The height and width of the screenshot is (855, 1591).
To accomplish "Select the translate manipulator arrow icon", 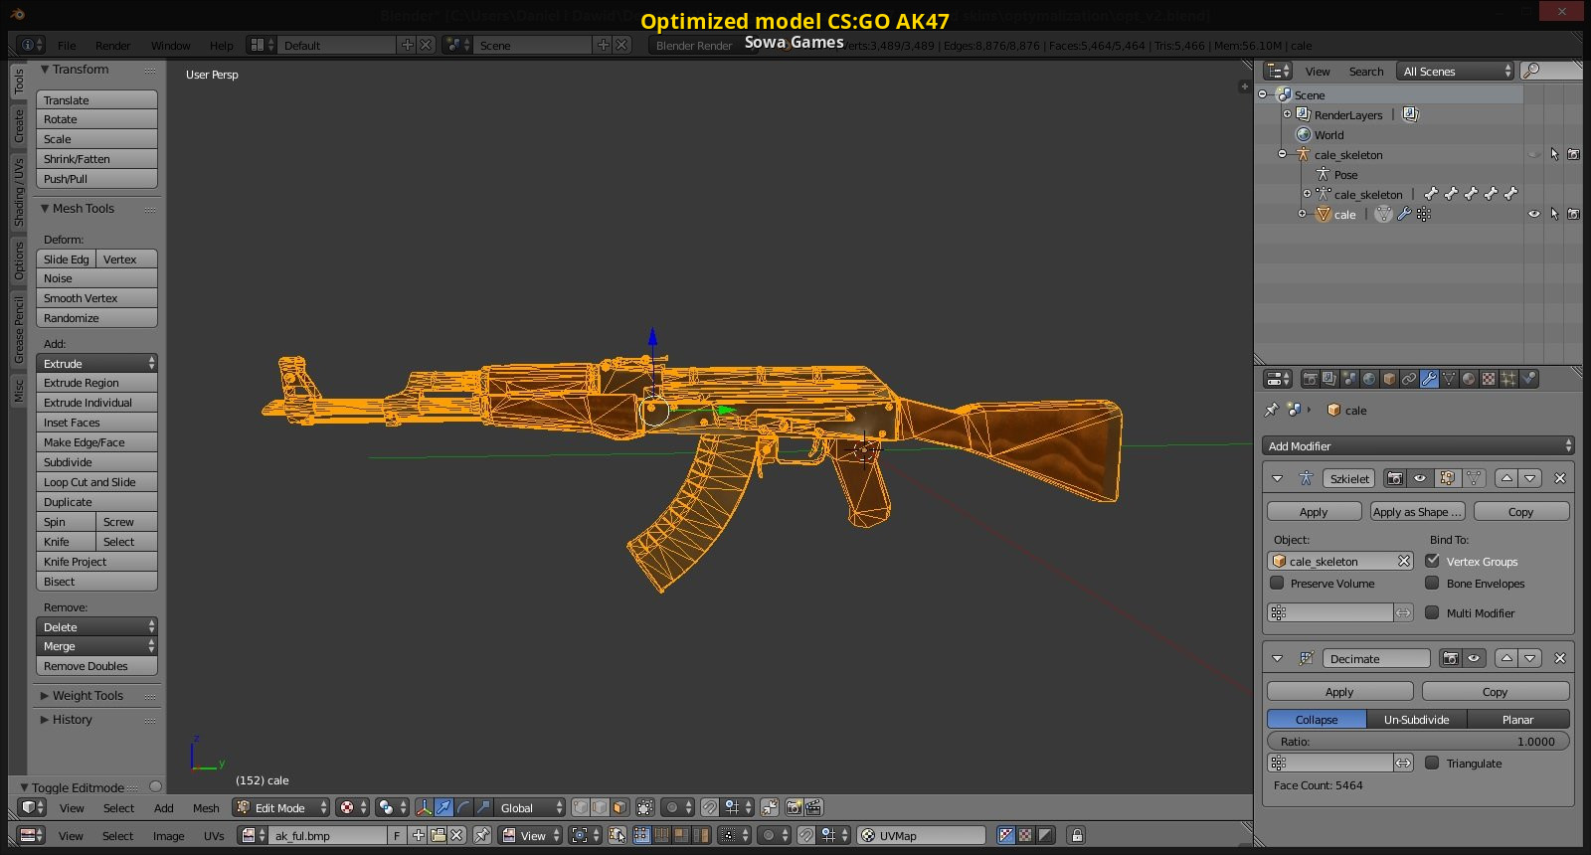I will 444,807.
